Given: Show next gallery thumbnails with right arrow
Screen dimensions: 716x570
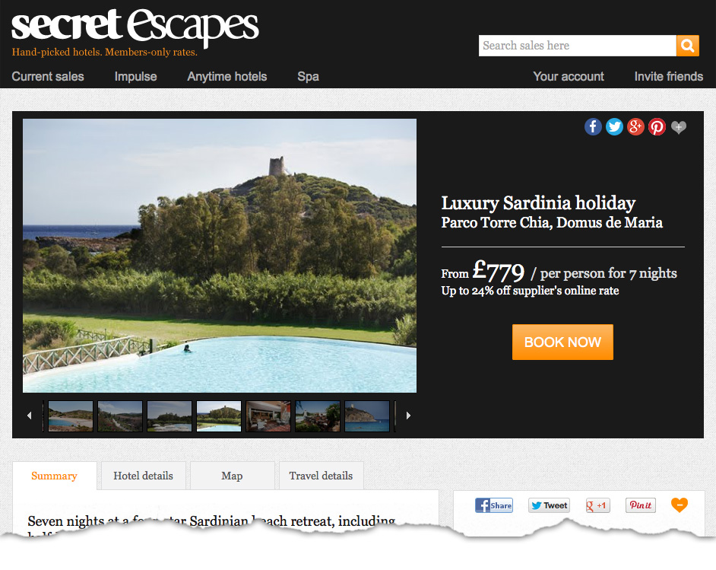Looking at the screenshot, I should 408,416.
